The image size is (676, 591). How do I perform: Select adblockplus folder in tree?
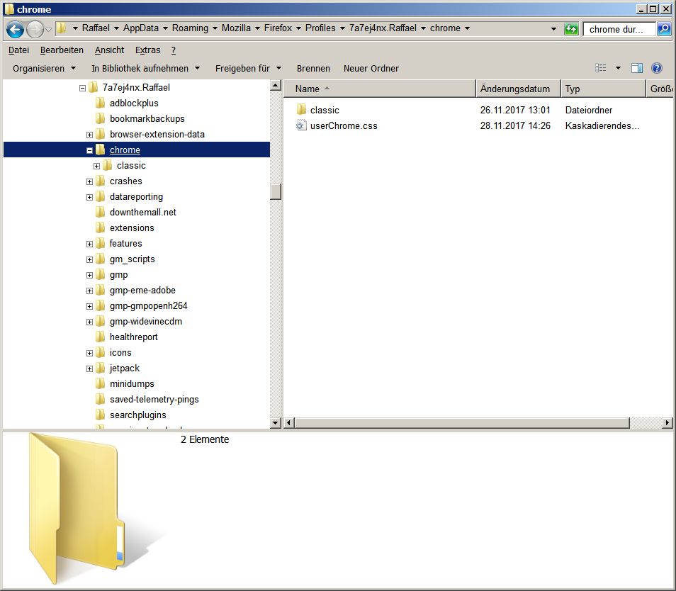(134, 103)
